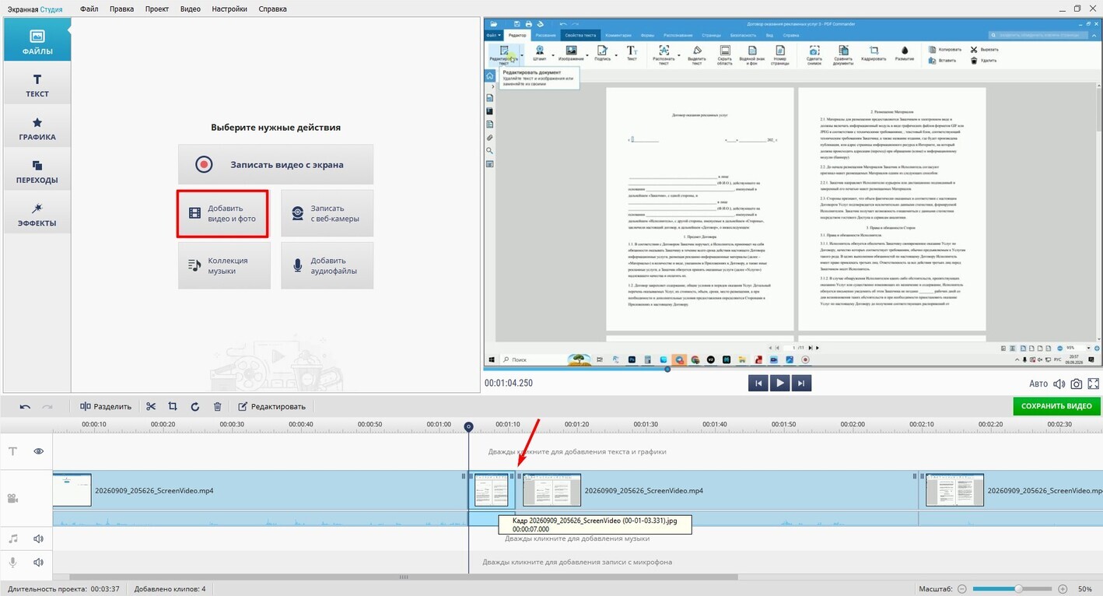Screen dimensions: 1103x596
Task: Take a snapshot with the camera icon
Action: coord(1076,384)
